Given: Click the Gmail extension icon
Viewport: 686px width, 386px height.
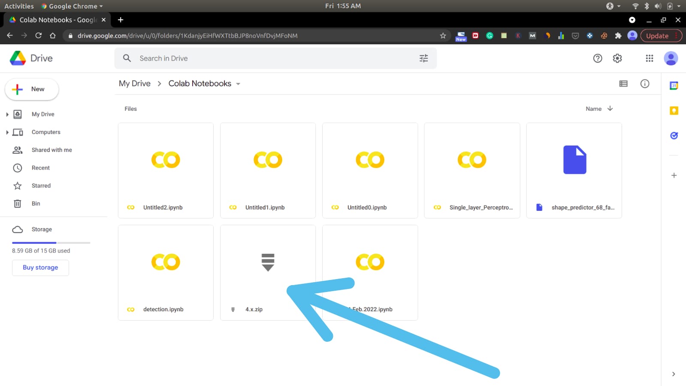Looking at the screenshot, I should coord(532,36).
